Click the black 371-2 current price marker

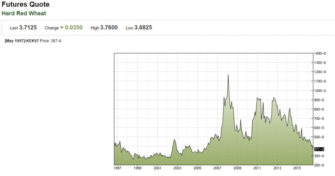point(319,149)
